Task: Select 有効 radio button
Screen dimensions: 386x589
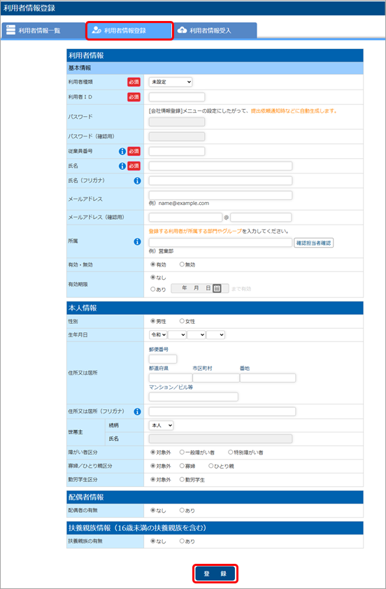Action: 153,264
